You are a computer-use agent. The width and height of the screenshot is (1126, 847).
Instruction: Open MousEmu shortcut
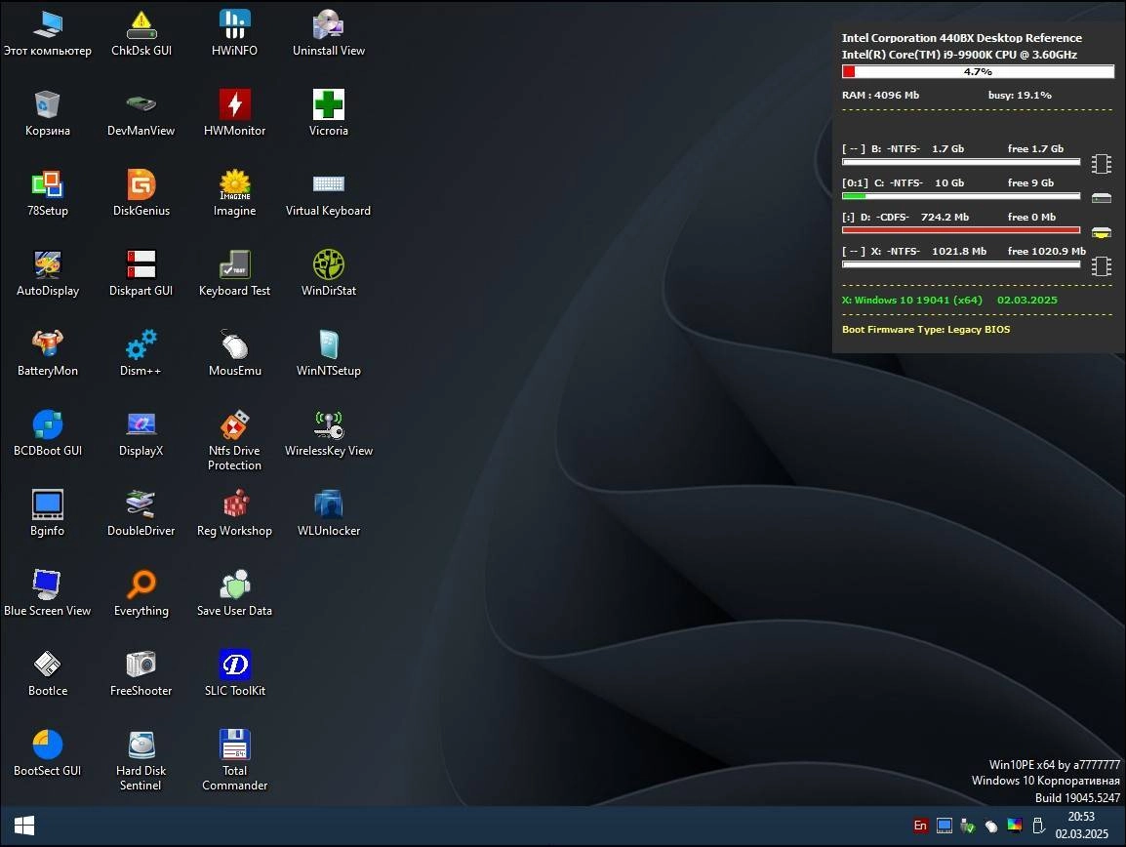click(235, 352)
